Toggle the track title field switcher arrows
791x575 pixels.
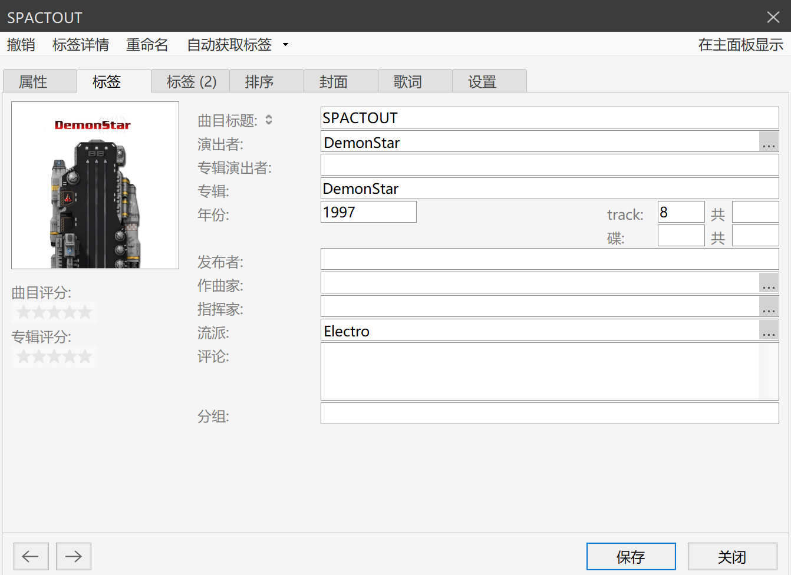coord(269,120)
